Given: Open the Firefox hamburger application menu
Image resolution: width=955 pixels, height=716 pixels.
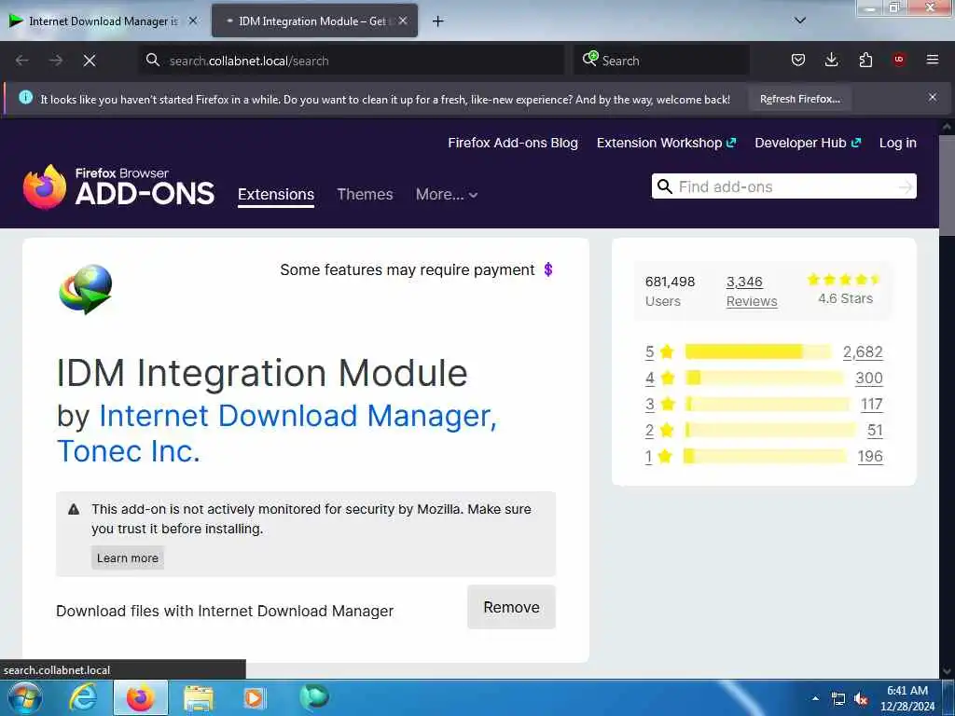Looking at the screenshot, I should pyautogui.click(x=933, y=60).
